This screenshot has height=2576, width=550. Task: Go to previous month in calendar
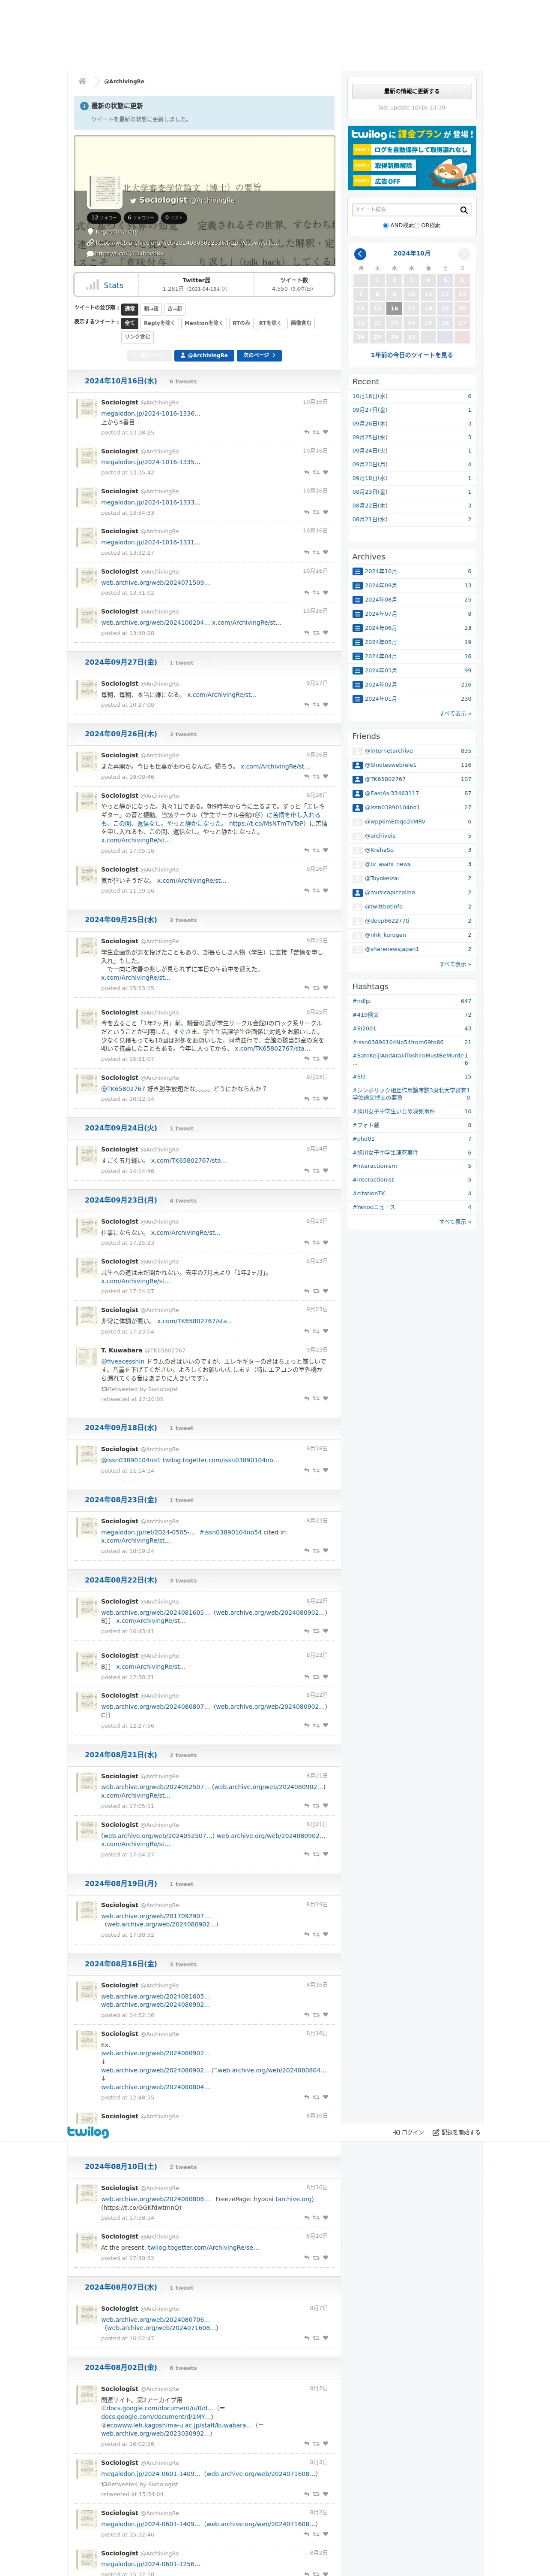pos(360,254)
